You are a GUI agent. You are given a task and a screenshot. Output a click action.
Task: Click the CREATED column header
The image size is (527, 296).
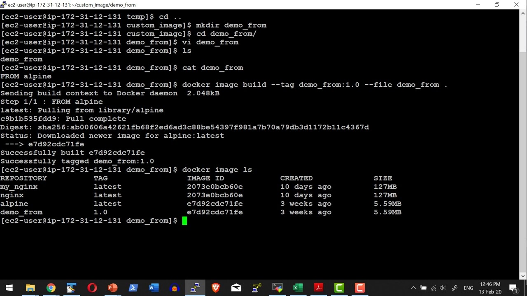[296, 178]
